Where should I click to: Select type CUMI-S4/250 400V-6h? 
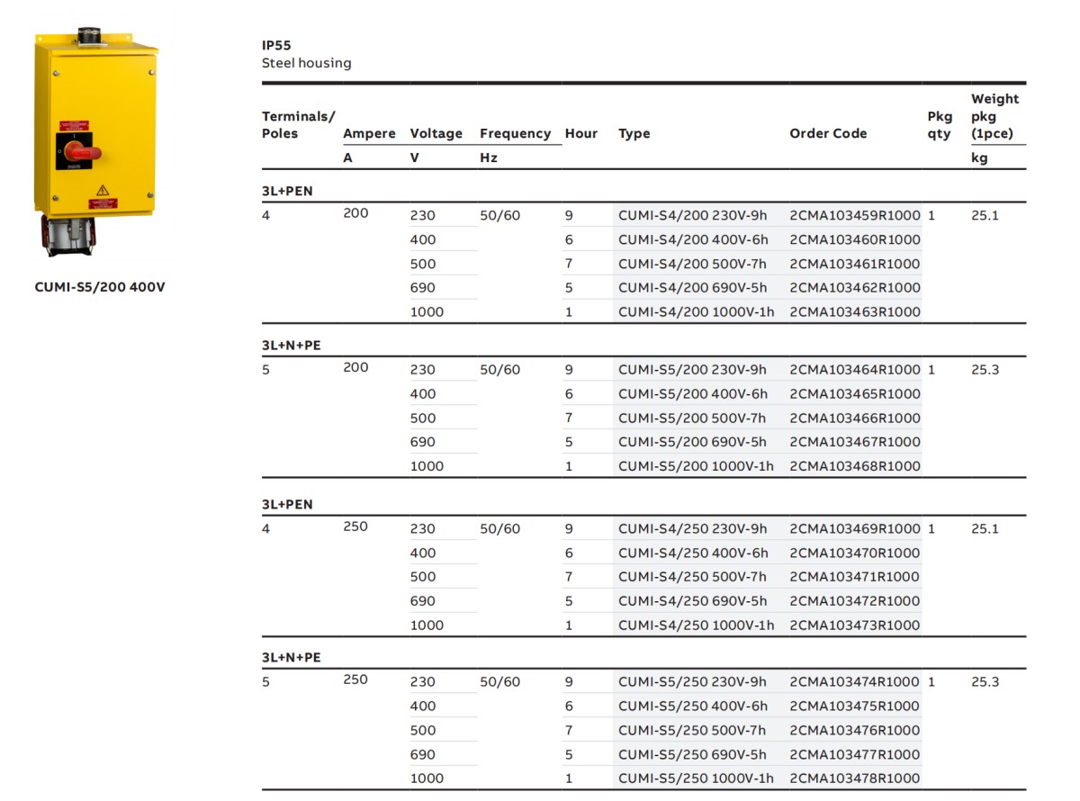(x=693, y=553)
